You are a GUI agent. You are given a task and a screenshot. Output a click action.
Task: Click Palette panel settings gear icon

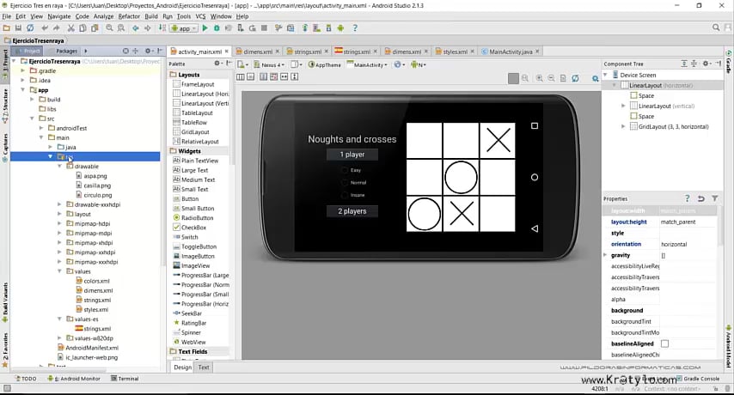(217, 63)
